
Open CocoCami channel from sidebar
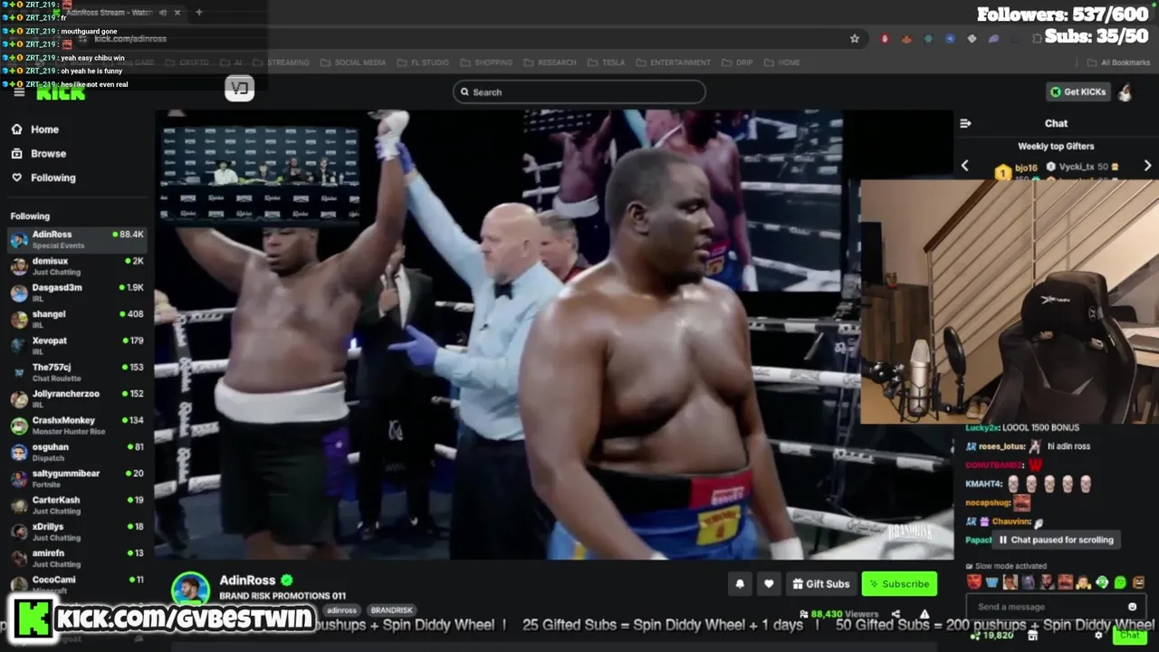[x=77, y=583]
